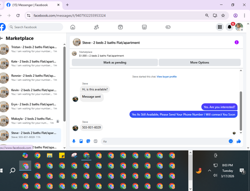Open the View buyer profile link
Screen dimensions: 250x191
[x=166, y=77]
